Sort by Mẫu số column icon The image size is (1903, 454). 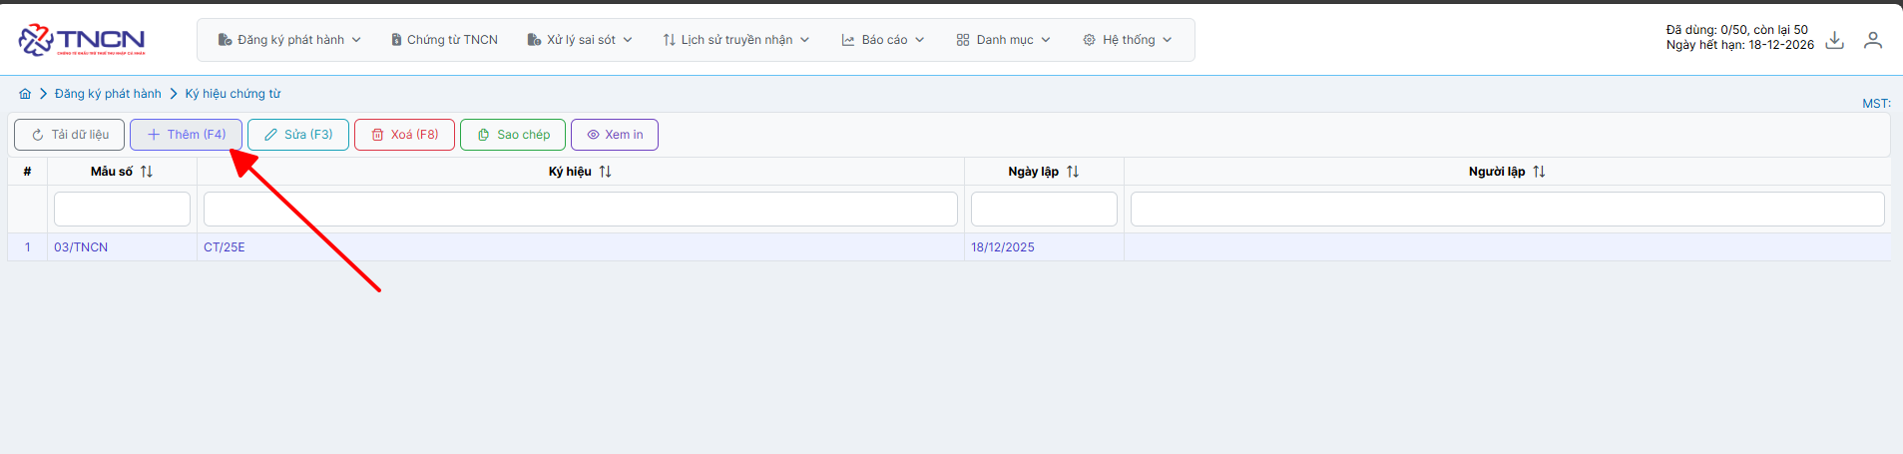pos(147,172)
